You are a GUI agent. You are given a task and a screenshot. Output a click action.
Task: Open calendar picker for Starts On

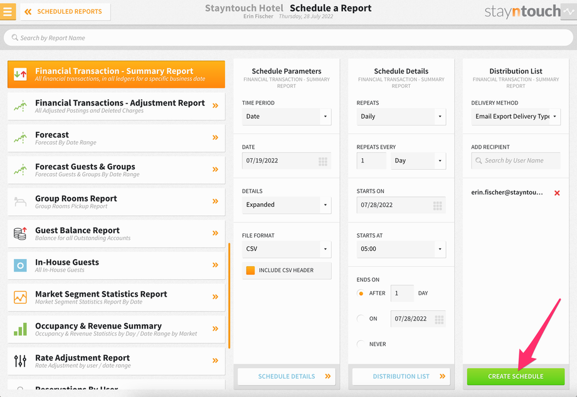tap(438, 205)
